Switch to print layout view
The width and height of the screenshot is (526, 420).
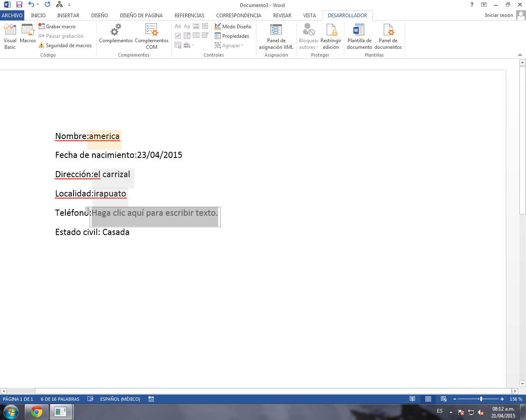point(428,399)
